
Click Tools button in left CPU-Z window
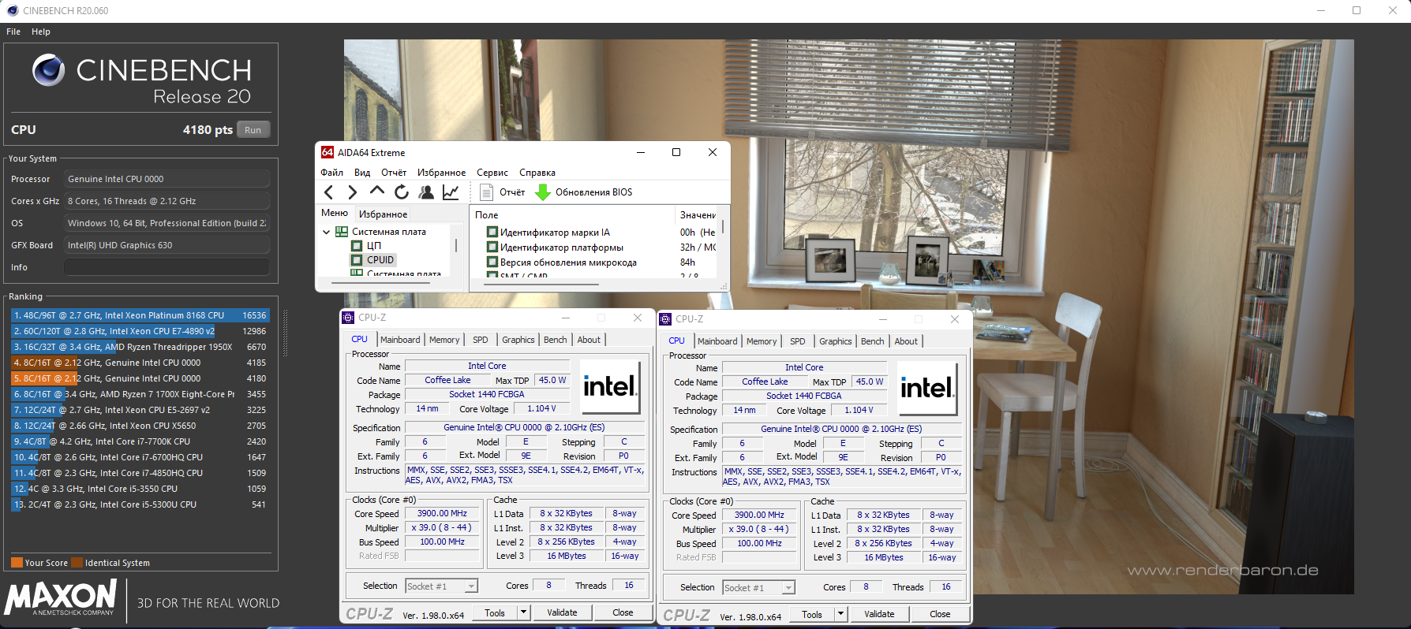495,612
